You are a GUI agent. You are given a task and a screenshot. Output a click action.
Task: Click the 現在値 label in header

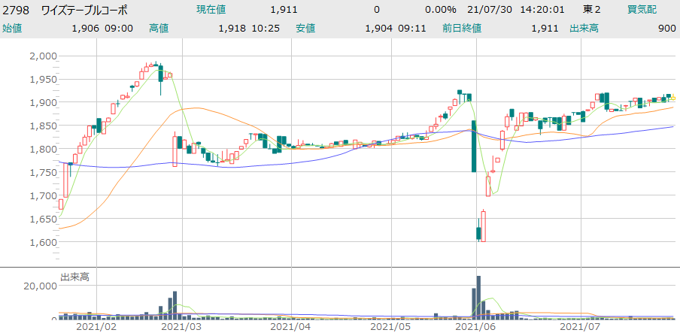pos(211,10)
